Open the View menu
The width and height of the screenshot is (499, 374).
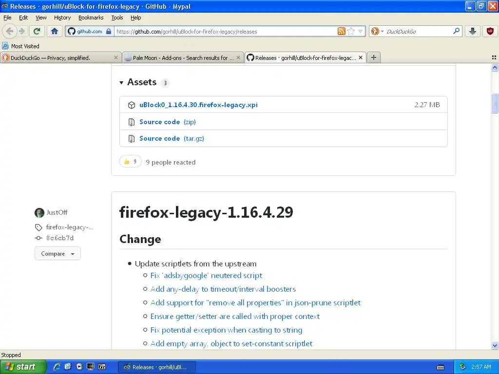41,18
